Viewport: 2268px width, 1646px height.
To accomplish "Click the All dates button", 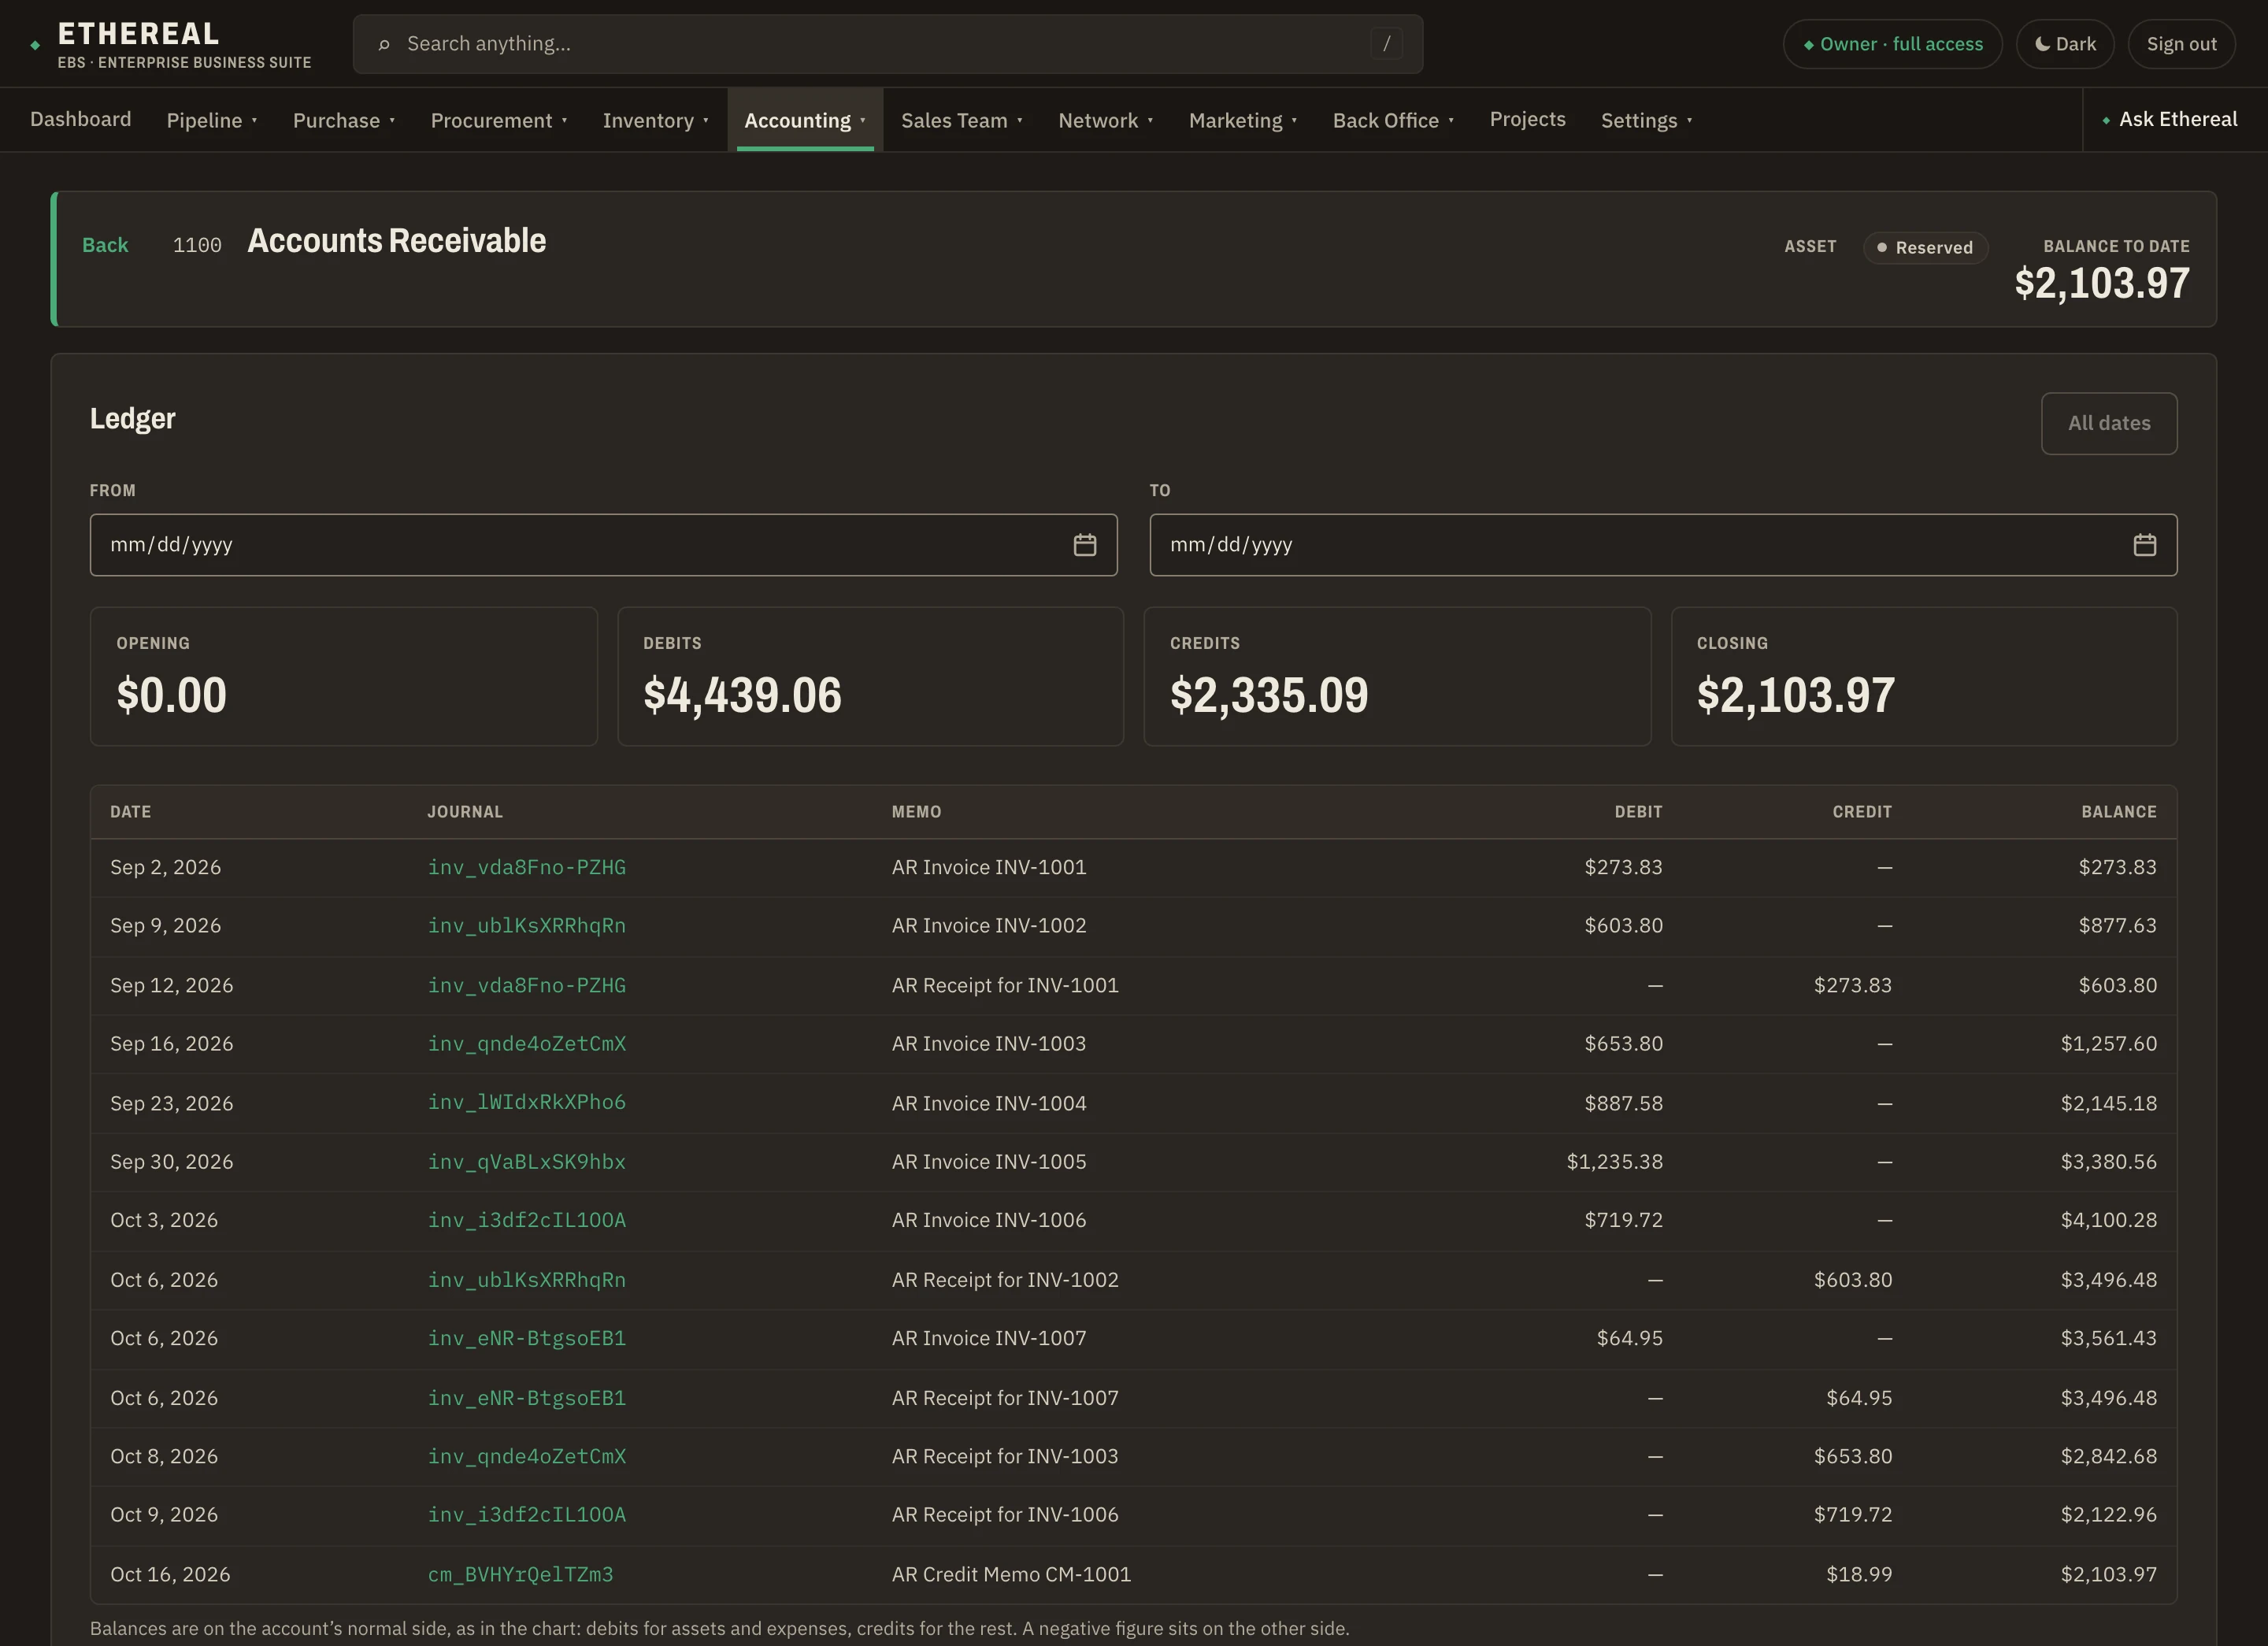I will pos(2108,423).
